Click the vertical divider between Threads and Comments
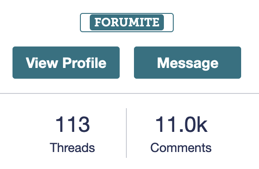This screenshot has width=259, height=169. [x=126, y=133]
